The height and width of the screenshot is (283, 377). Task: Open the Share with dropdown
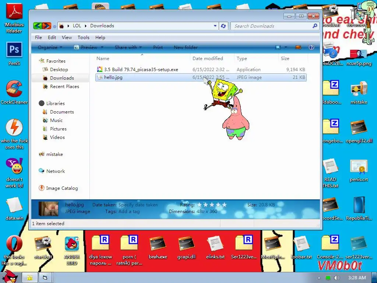[x=128, y=48]
